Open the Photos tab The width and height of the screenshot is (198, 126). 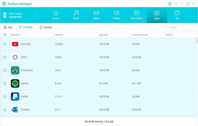pos(116,15)
